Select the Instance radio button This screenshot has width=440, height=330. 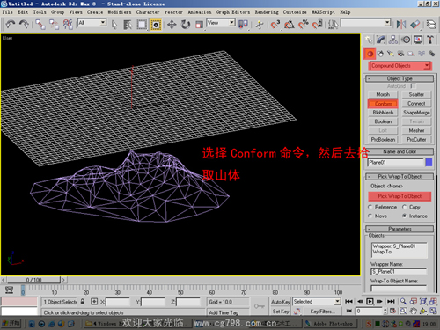pos(405,216)
